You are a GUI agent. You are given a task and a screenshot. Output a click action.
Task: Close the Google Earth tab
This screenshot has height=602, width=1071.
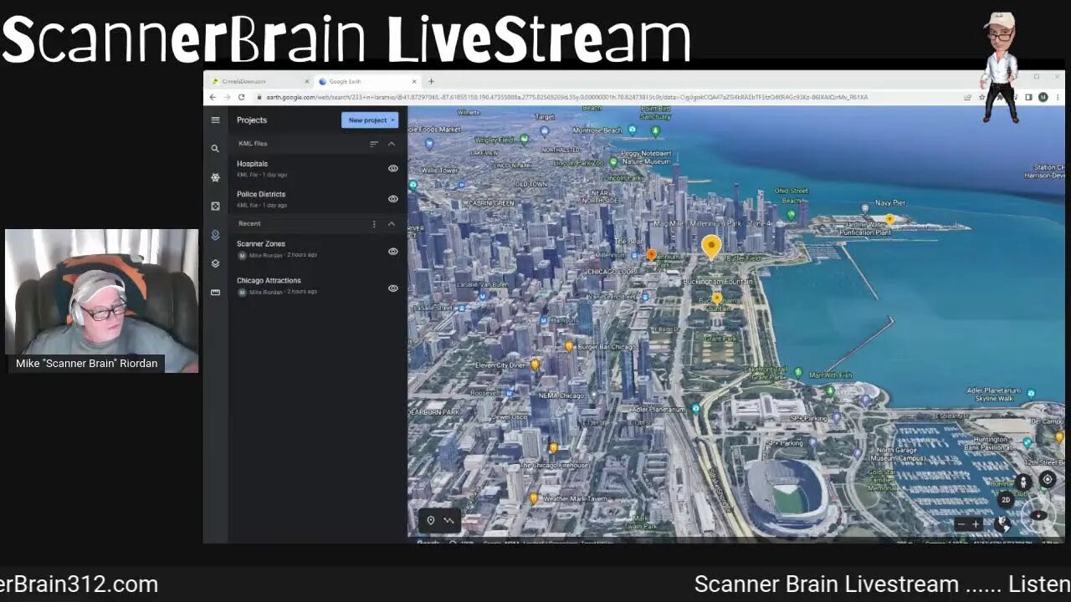pyautogui.click(x=413, y=81)
